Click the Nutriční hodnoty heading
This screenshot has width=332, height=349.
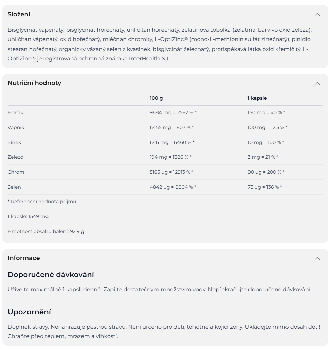tap(34, 83)
